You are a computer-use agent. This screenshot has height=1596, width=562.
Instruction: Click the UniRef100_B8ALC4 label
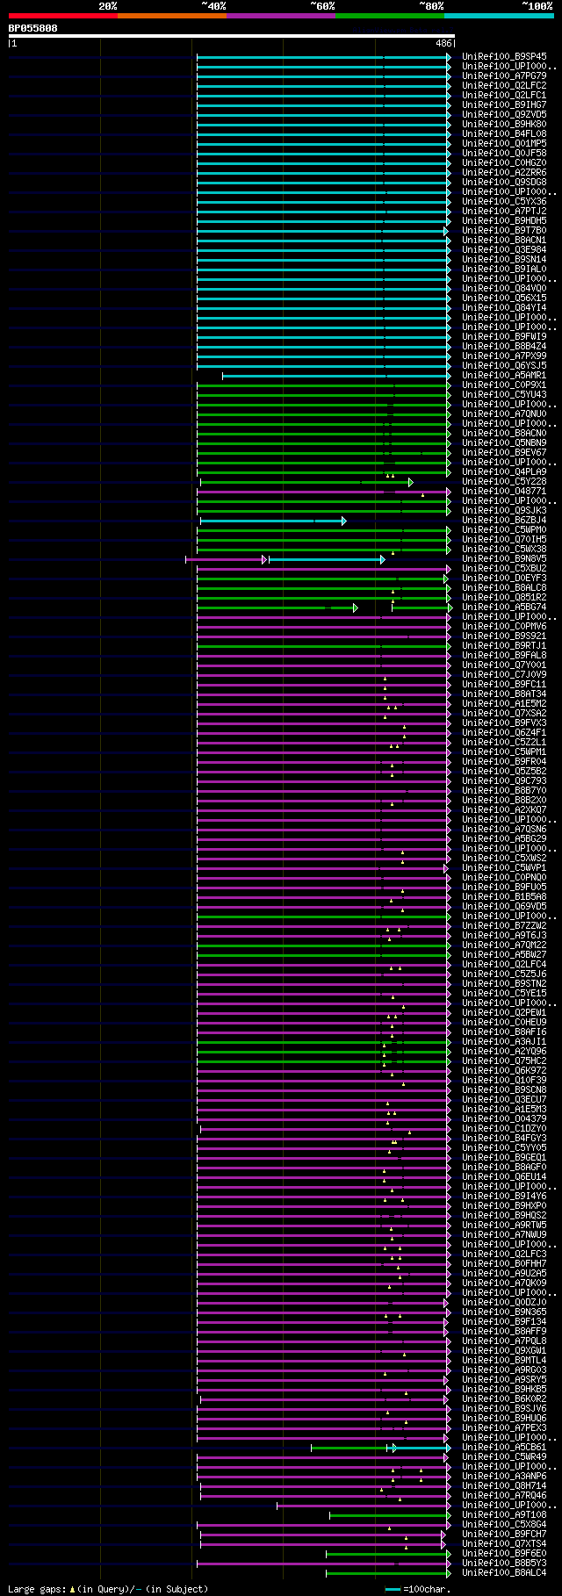pos(504,1572)
